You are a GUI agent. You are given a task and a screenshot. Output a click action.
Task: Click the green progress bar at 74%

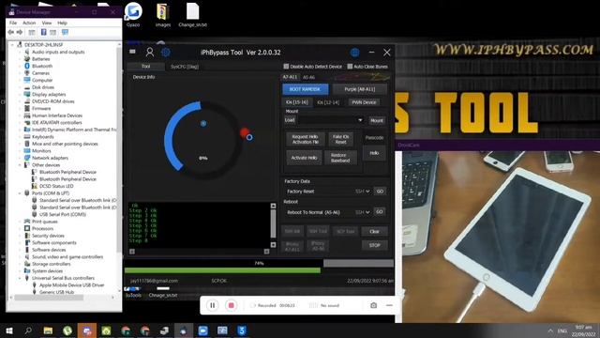point(223,270)
